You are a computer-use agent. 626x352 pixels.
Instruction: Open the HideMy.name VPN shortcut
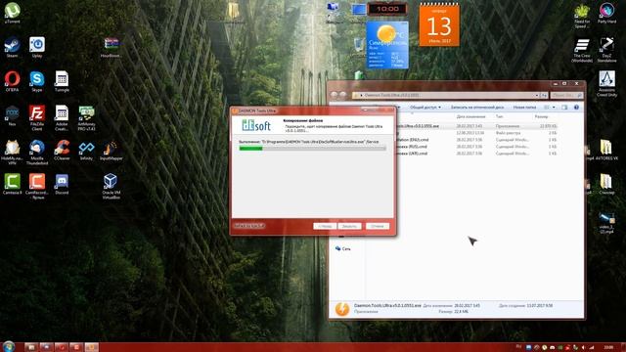pyautogui.click(x=12, y=153)
